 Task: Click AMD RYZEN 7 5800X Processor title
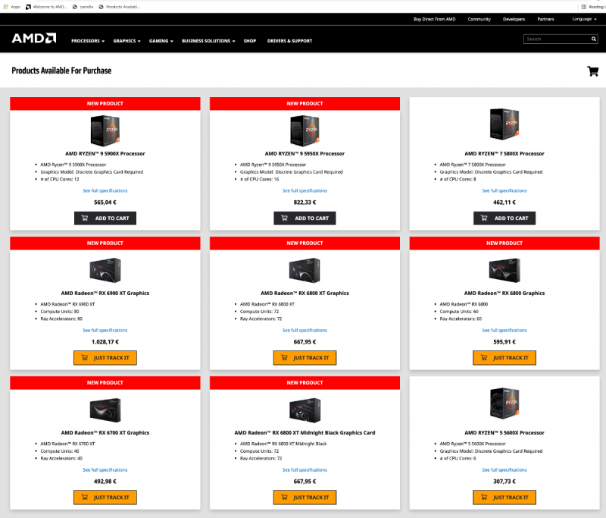click(504, 154)
